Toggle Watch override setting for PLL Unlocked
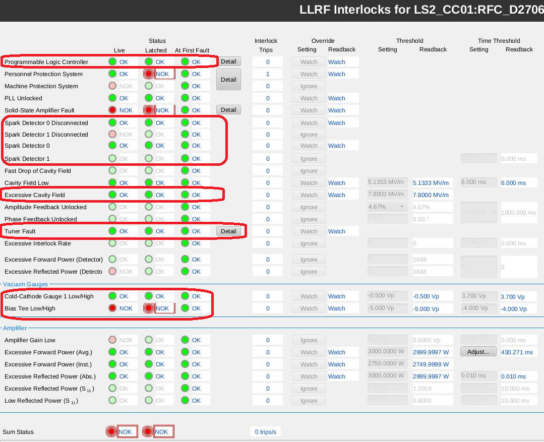Viewport: 544px width, 442px height. tap(309, 98)
